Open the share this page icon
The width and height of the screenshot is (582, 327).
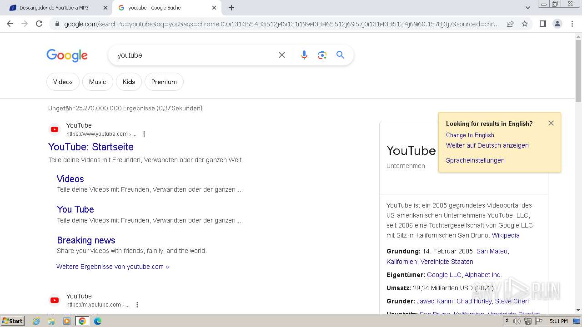[510, 24]
